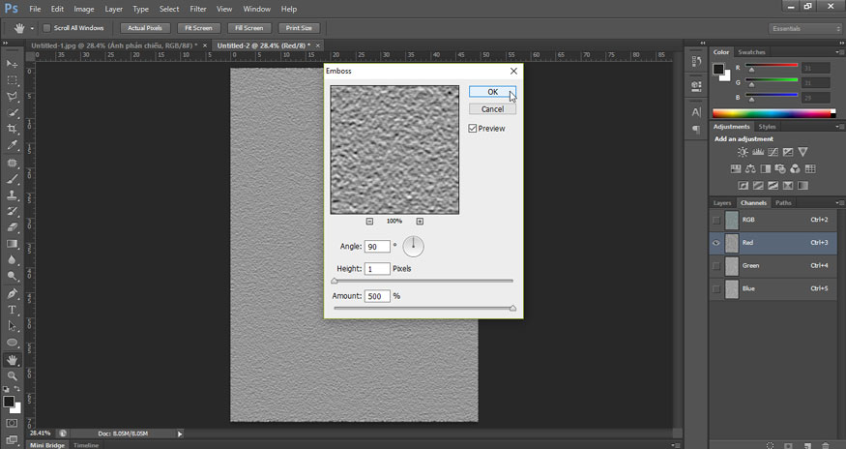Select the Gradient tool
Viewport: 846px width, 449px height.
12,244
